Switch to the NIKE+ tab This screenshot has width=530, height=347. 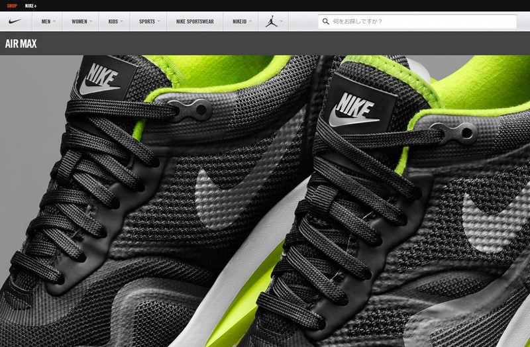click(30, 6)
